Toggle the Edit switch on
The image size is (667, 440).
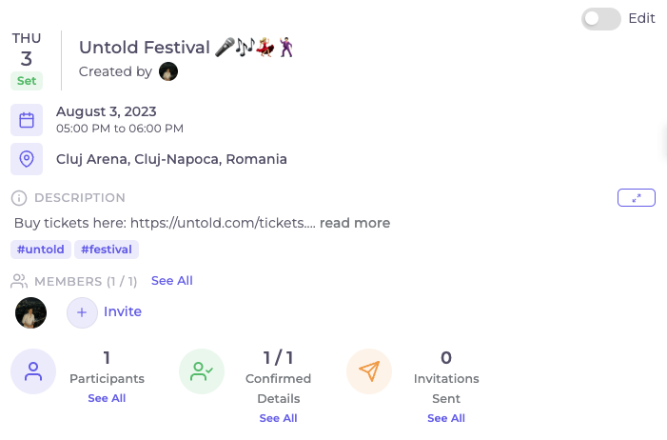pyautogui.click(x=601, y=18)
